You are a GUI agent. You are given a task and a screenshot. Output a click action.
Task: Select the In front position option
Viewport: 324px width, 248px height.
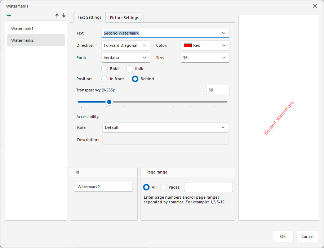click(x=105, y=79)
